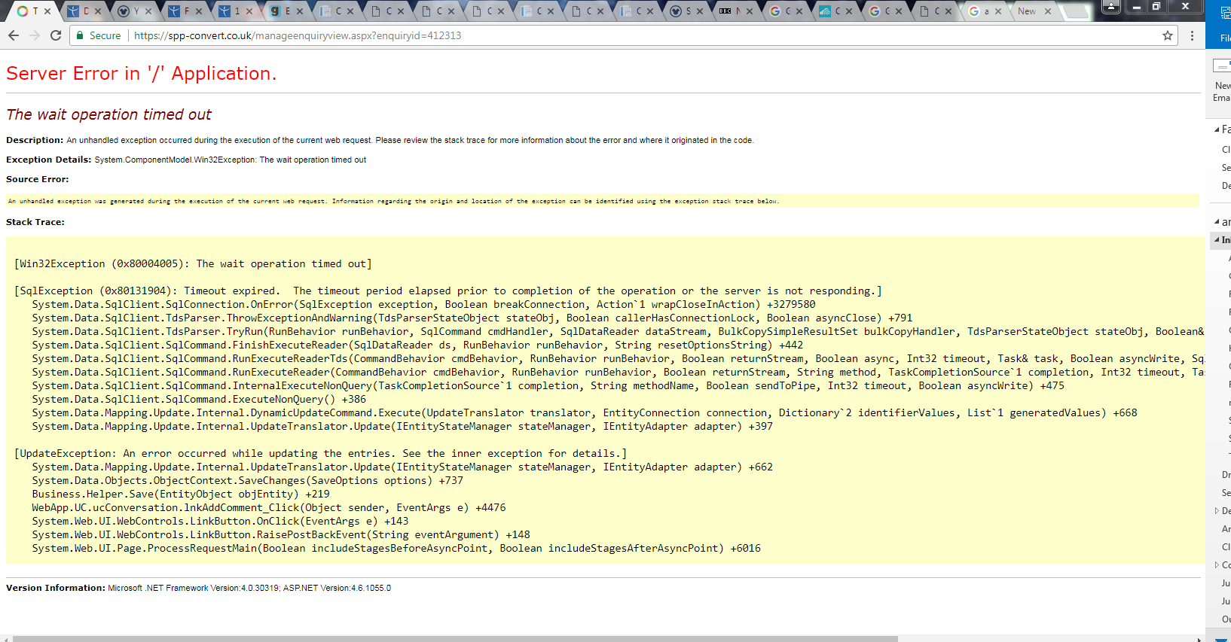Click the 'An unhandled exception was generated' source error text
The image size is (1231, 642).
click(393, 201)
